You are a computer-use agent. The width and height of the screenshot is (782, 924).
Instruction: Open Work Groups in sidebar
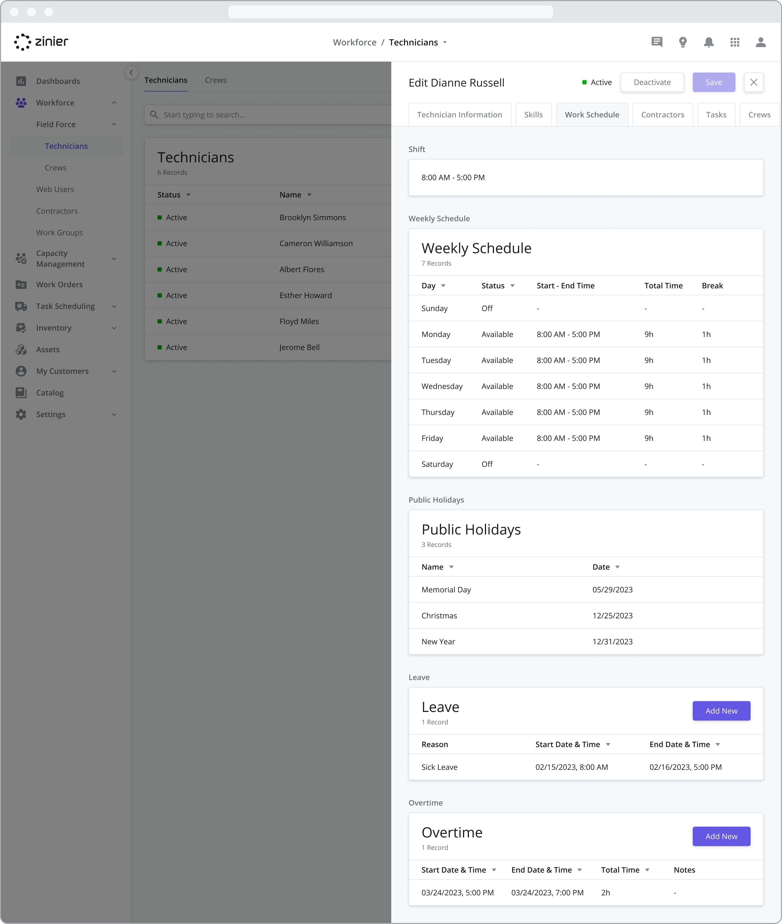click(60, 233)
